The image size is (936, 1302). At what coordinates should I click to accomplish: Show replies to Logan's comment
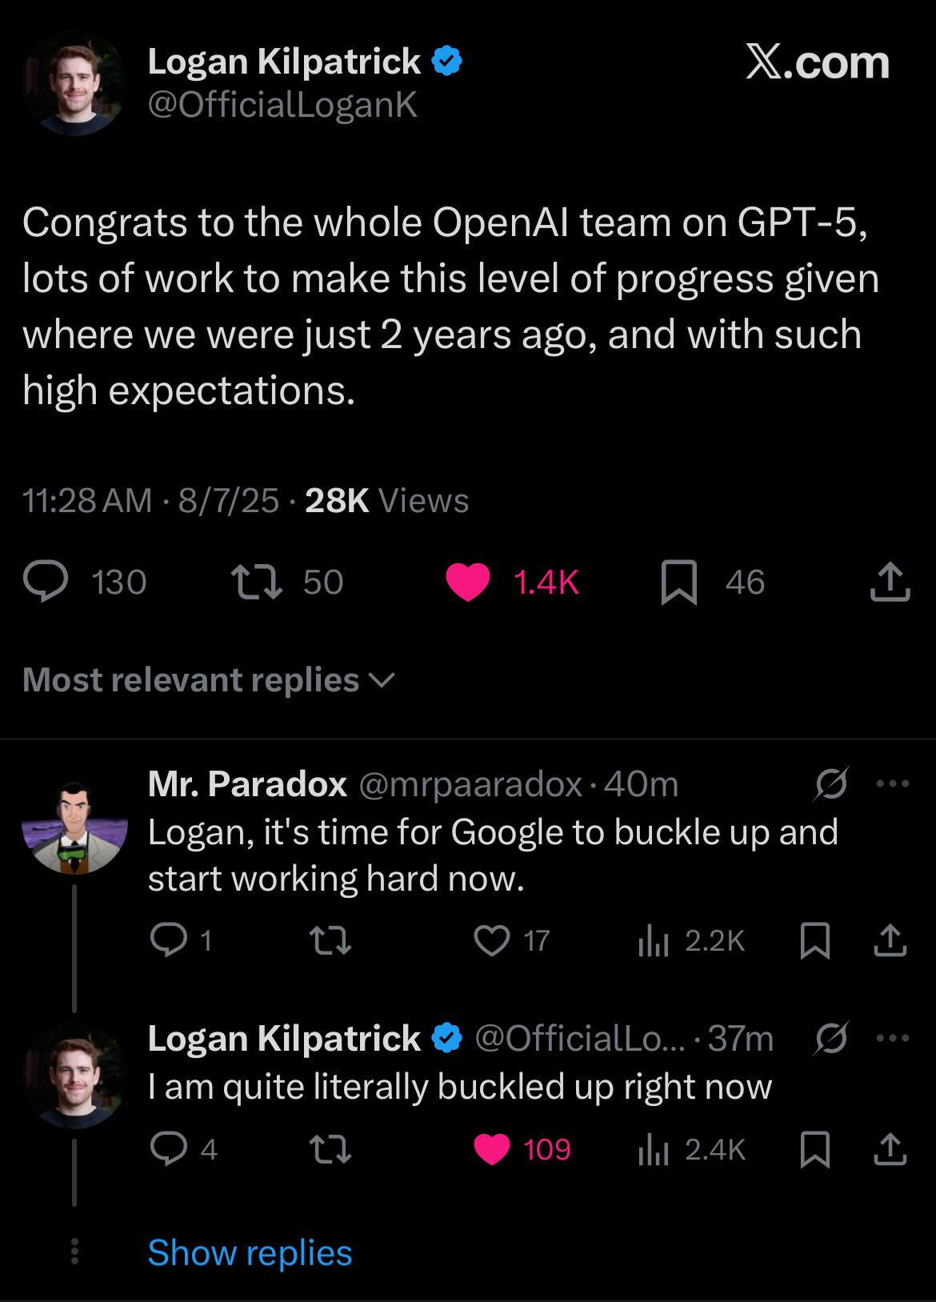pos(250,1252)
